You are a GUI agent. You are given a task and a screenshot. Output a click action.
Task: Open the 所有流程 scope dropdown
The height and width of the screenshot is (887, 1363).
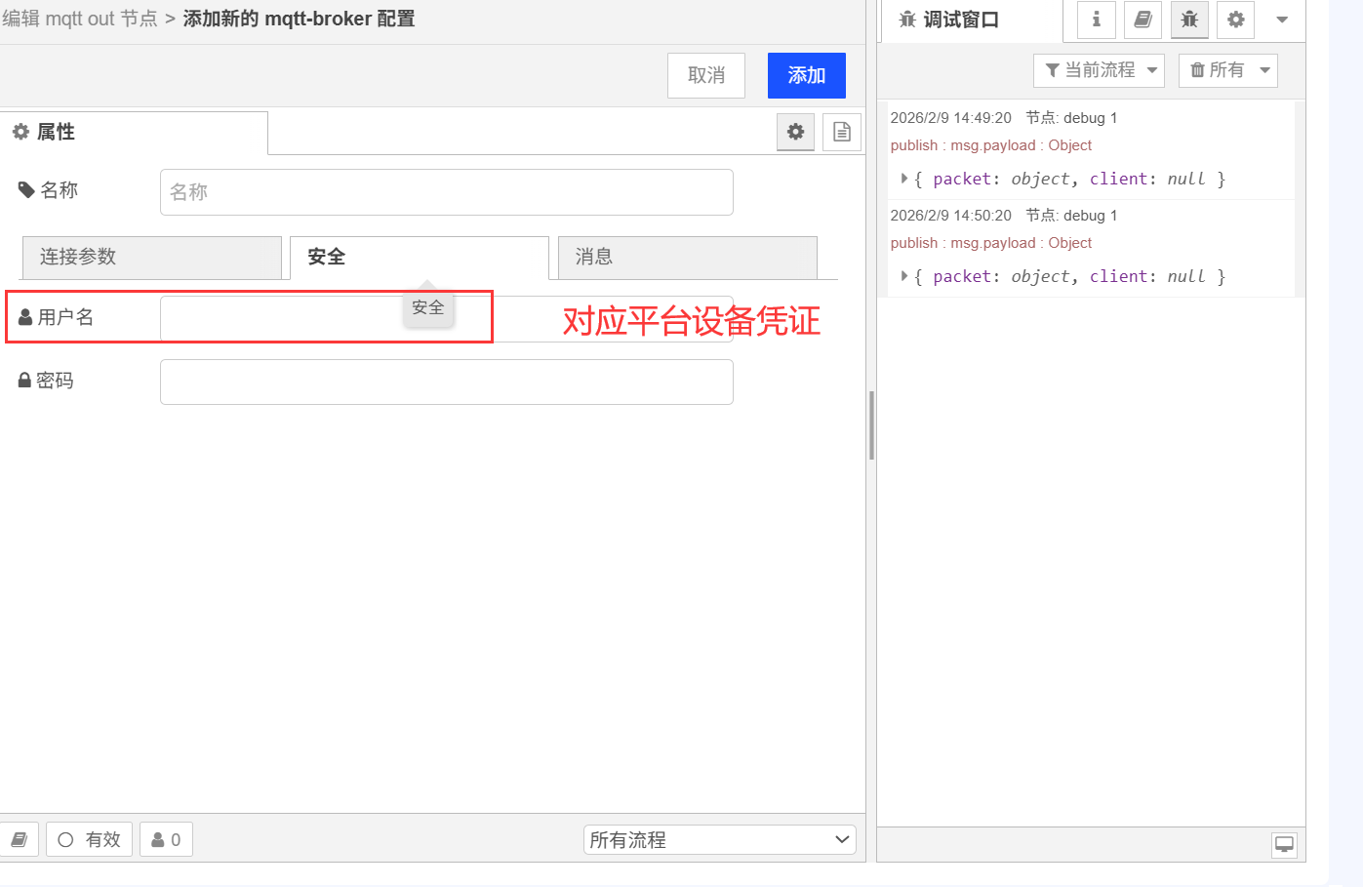pyautogui.click(x=720, y=839)
